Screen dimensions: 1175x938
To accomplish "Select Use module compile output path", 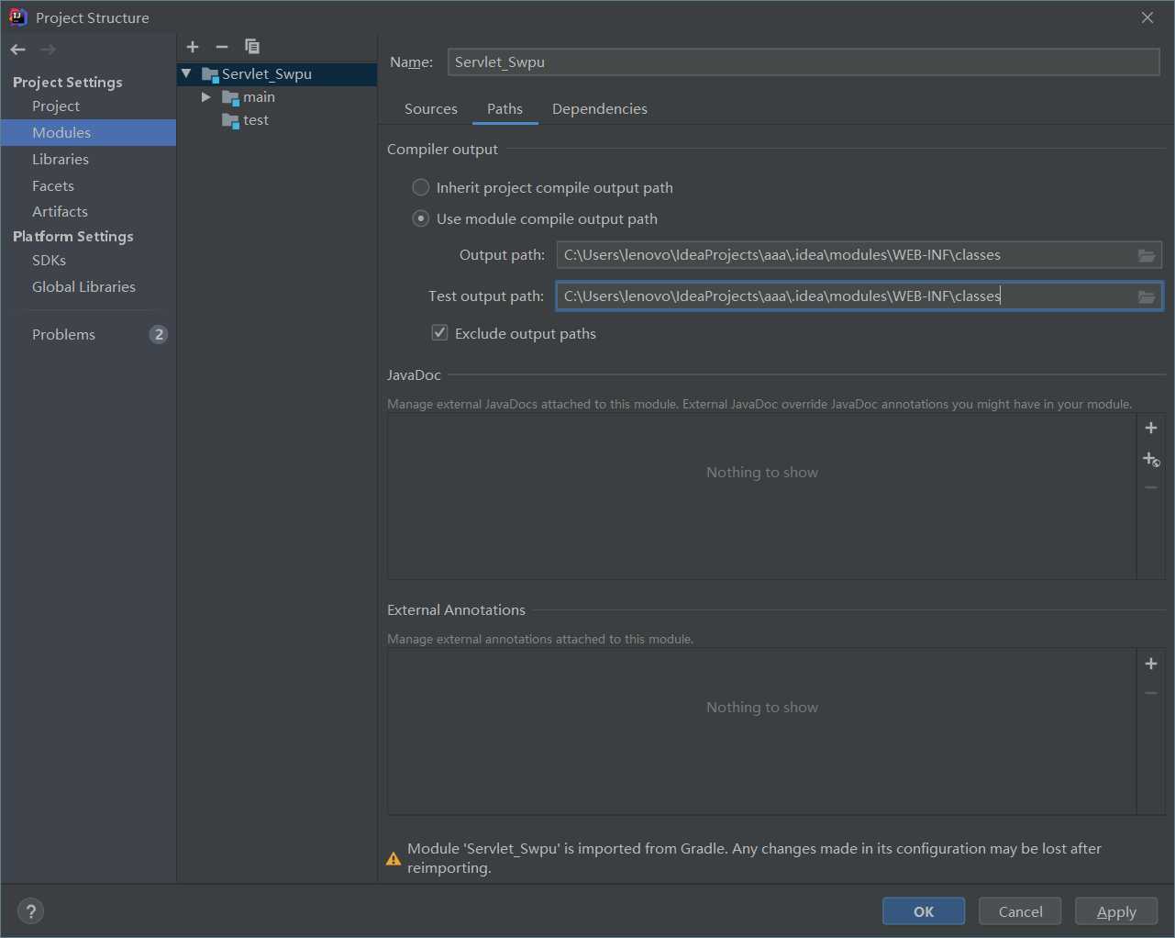I will (x=421, y=218).
